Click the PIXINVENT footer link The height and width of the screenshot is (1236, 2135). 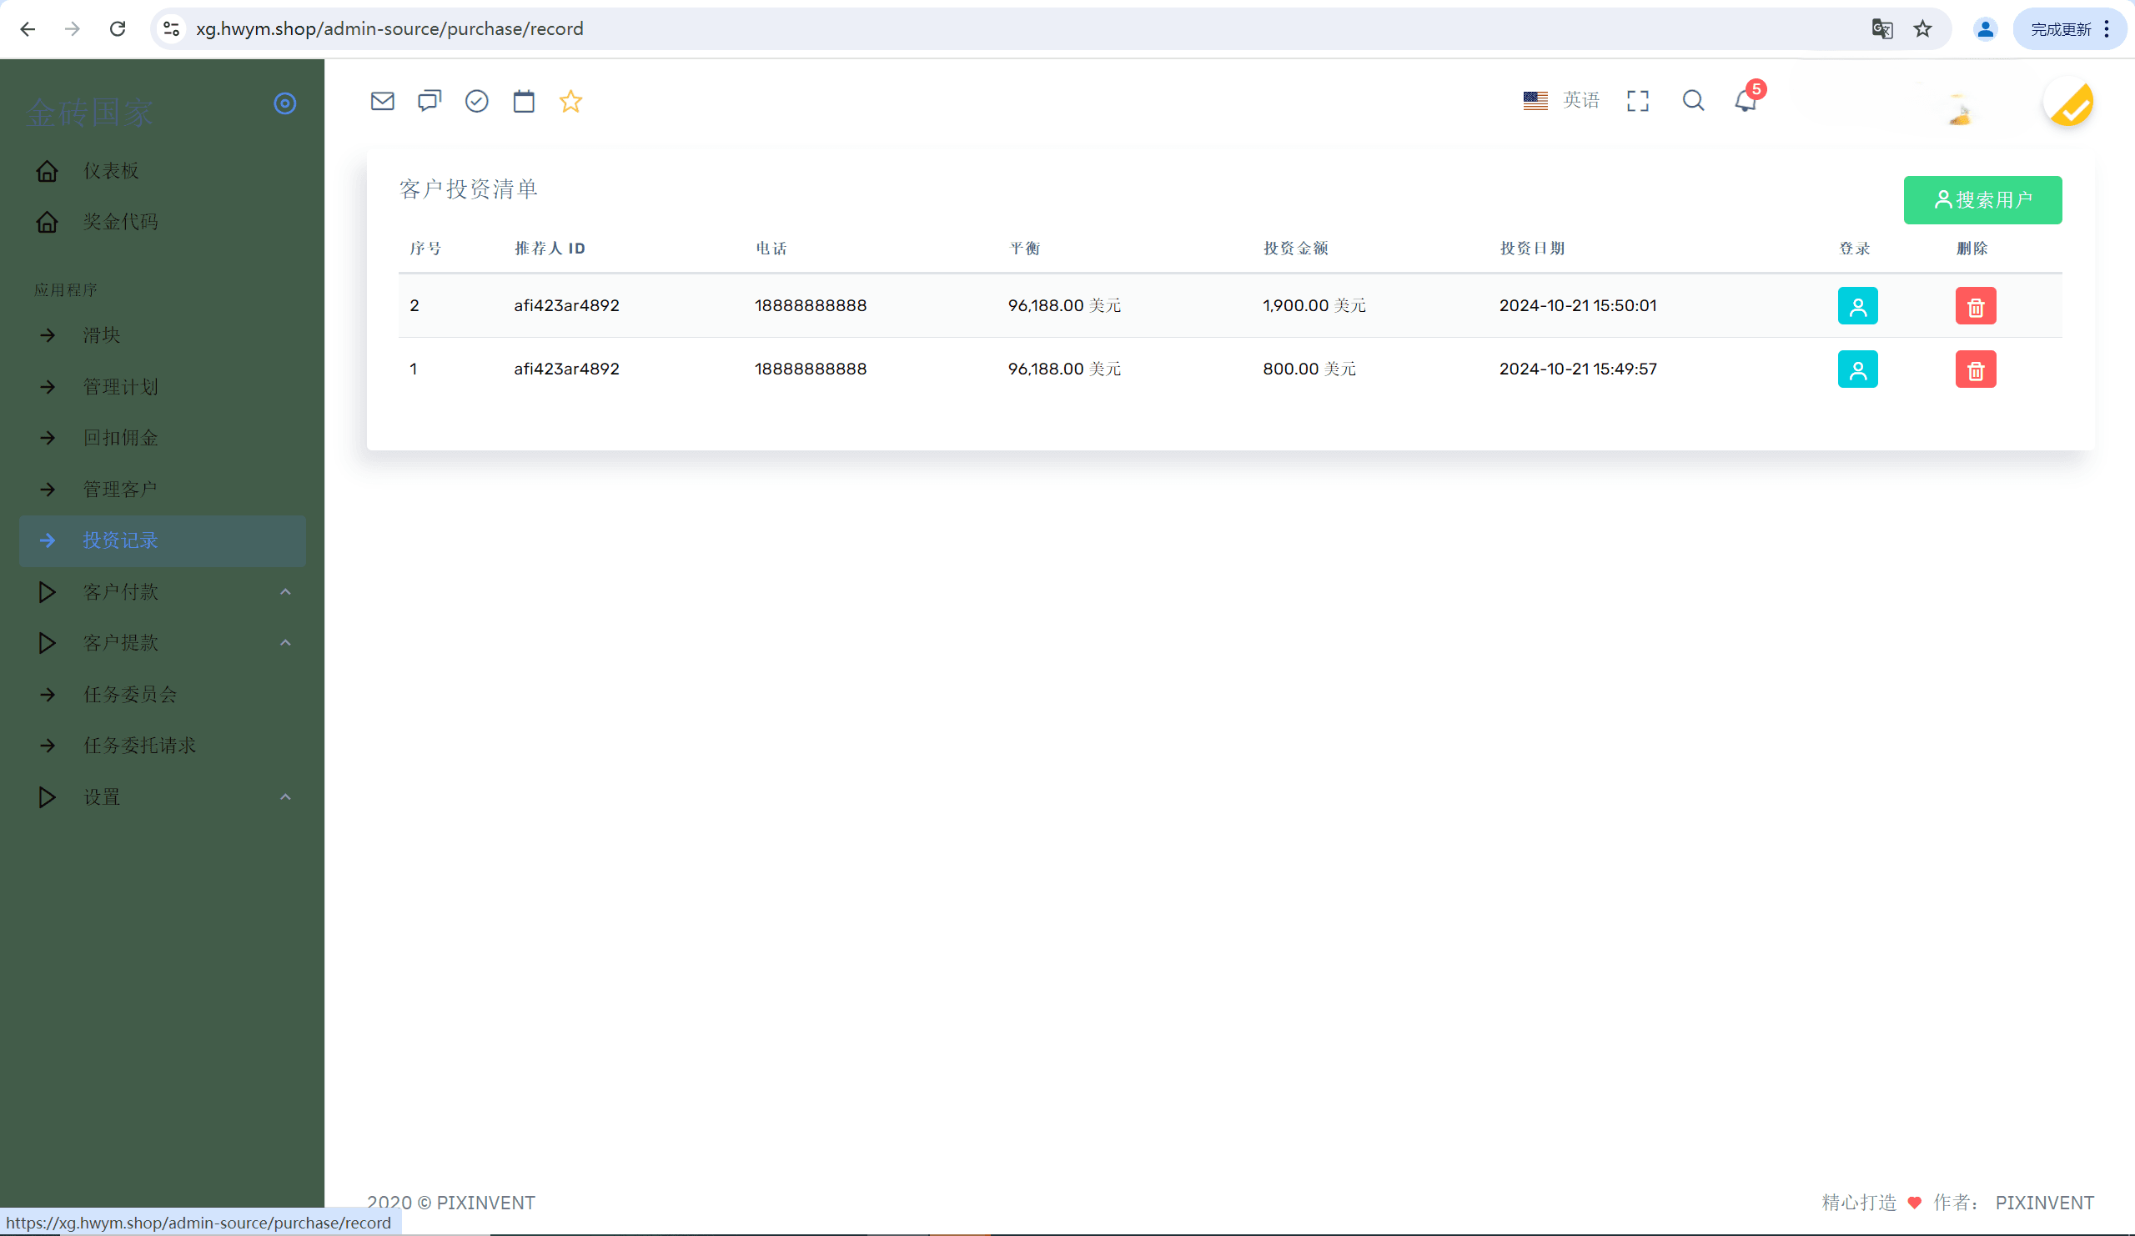tap(2043, 1202)
